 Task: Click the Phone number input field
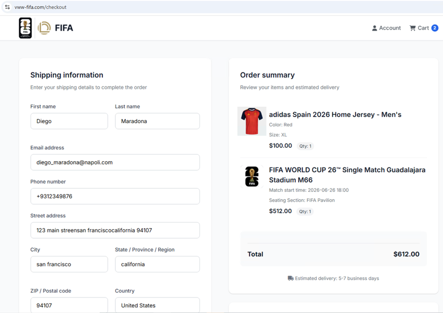(115, 197)
